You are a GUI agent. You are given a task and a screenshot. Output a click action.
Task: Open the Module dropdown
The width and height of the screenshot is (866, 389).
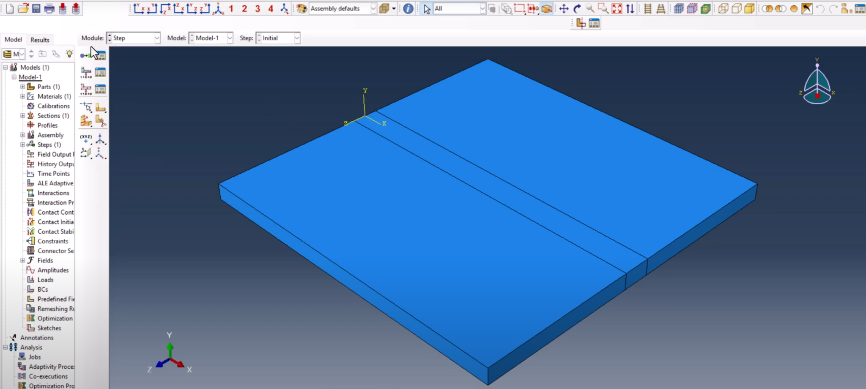point(157,38)
